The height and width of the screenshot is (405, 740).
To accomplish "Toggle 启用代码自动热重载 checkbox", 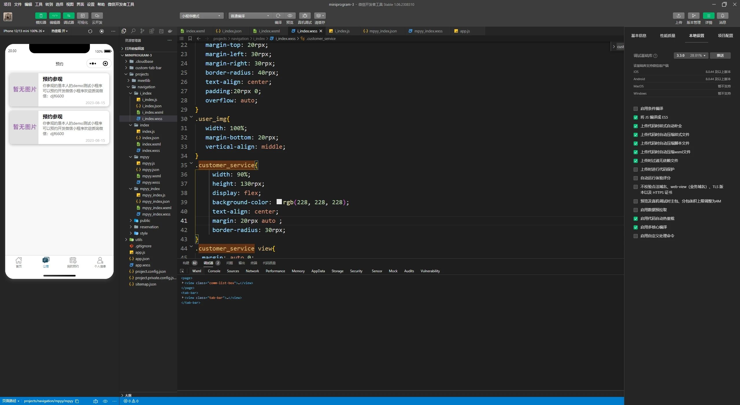I will point(635,219).
